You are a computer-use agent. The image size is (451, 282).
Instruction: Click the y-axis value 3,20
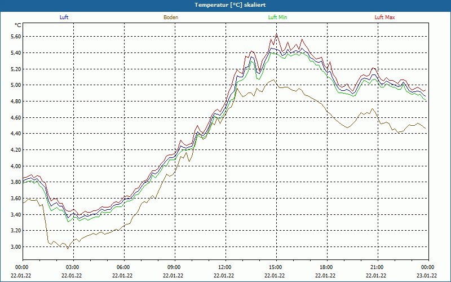click(15, 231)
